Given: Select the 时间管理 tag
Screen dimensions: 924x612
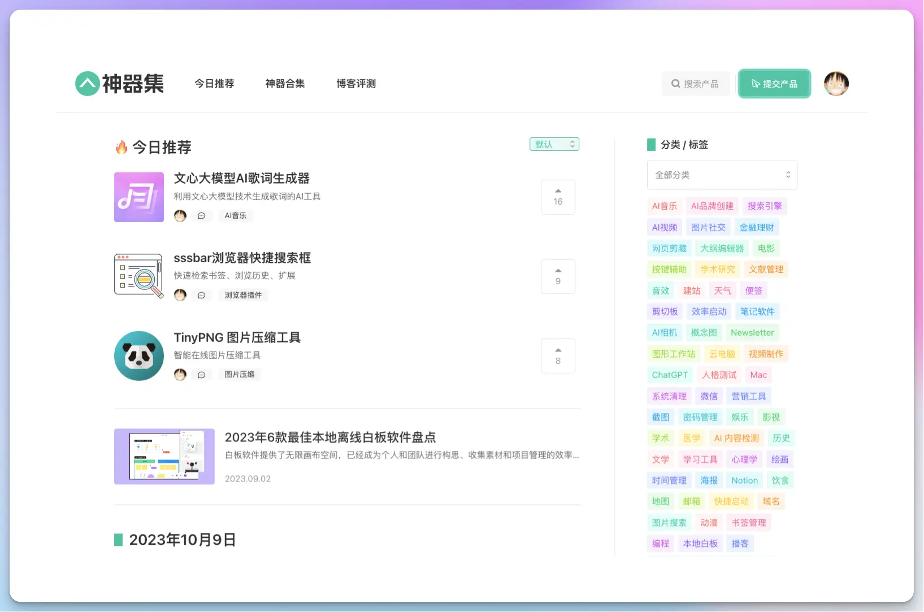Looking at the screenshot, I should 669,481.
